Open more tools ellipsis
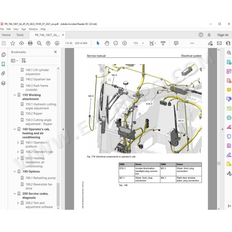Screen dimensions: 232x232 point(192,43)
